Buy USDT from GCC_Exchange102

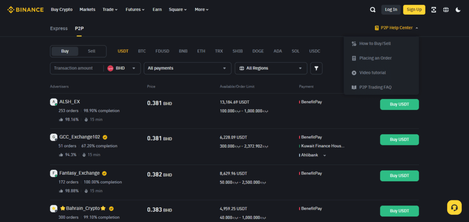click(399, 139)
